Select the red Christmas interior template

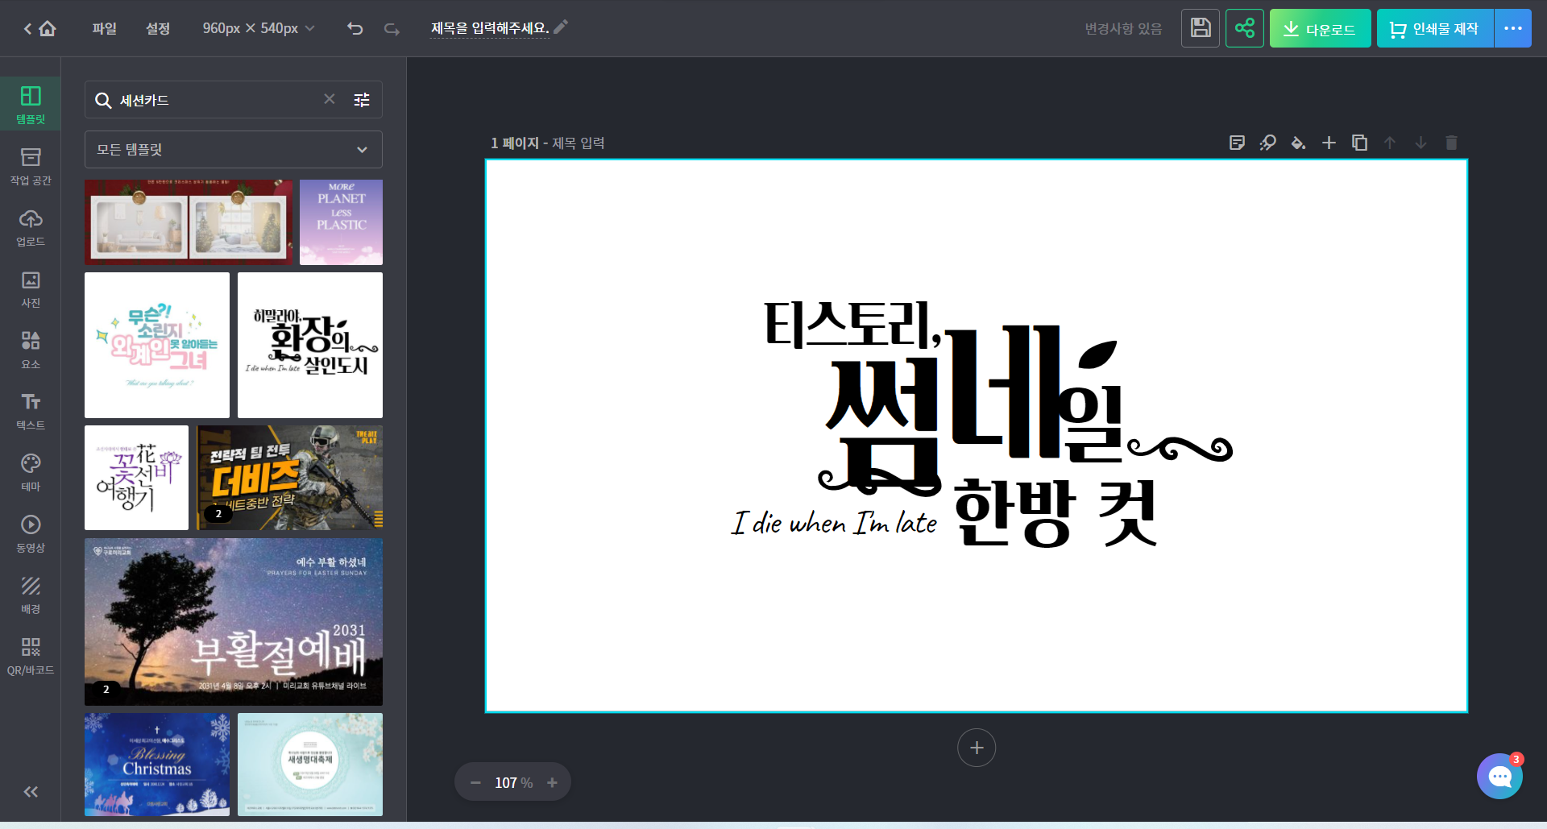coord(189,222)
